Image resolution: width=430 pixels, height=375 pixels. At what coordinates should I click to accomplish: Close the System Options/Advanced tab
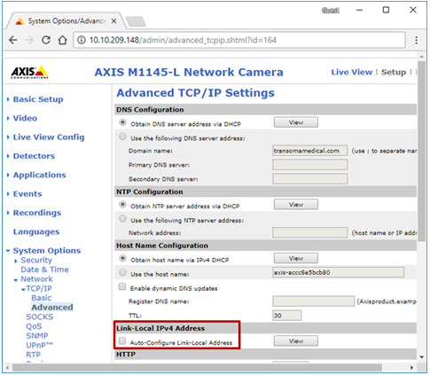pos(113,21)
